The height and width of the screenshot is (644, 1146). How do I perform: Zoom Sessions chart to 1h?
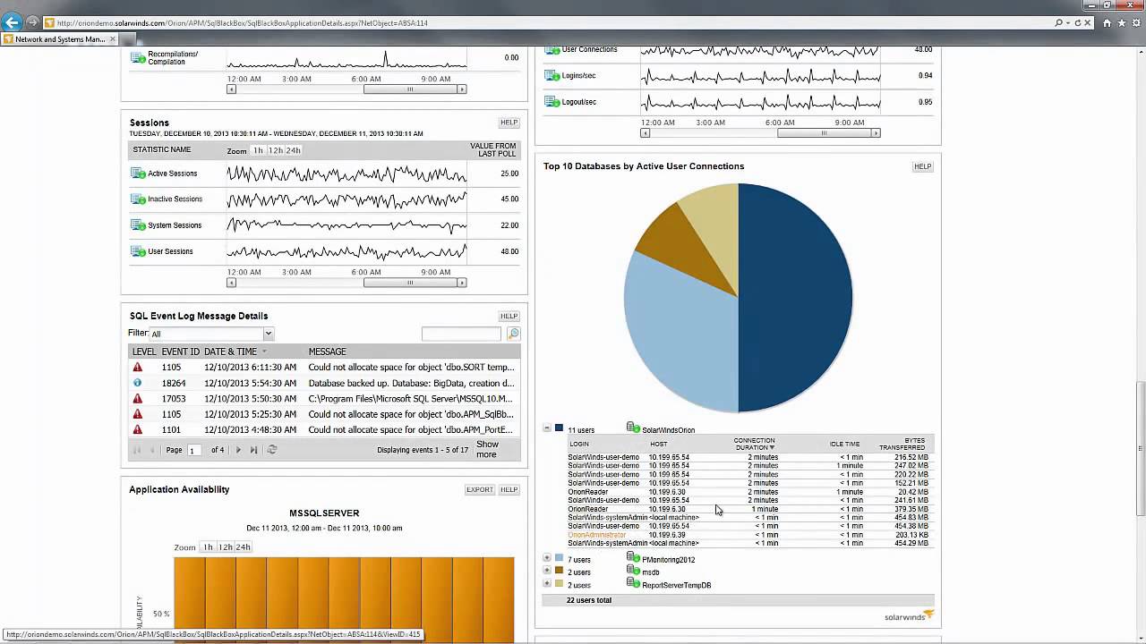pos(258,150)
